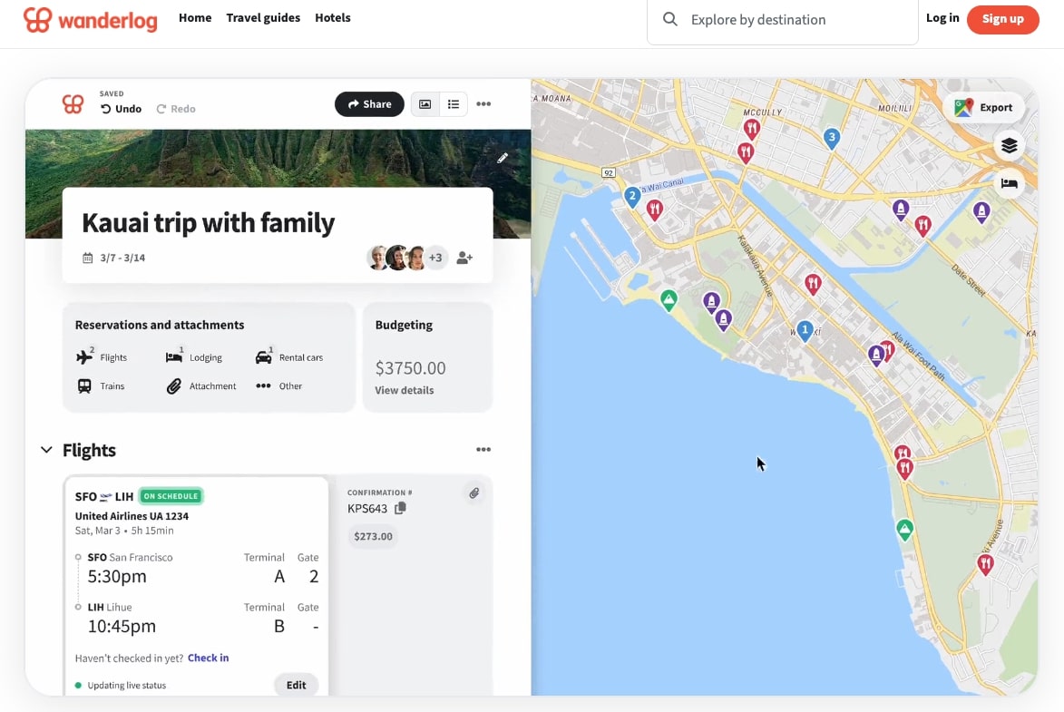Click the Rental cars icon

point(264,356)
